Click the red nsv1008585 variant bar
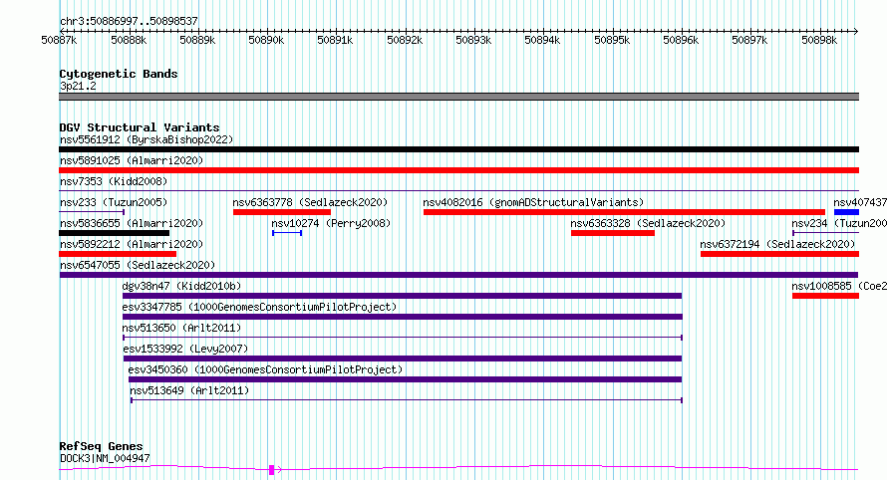Image resolution: width=887 pixels, height=480 pixels. (x=825, y=296)
